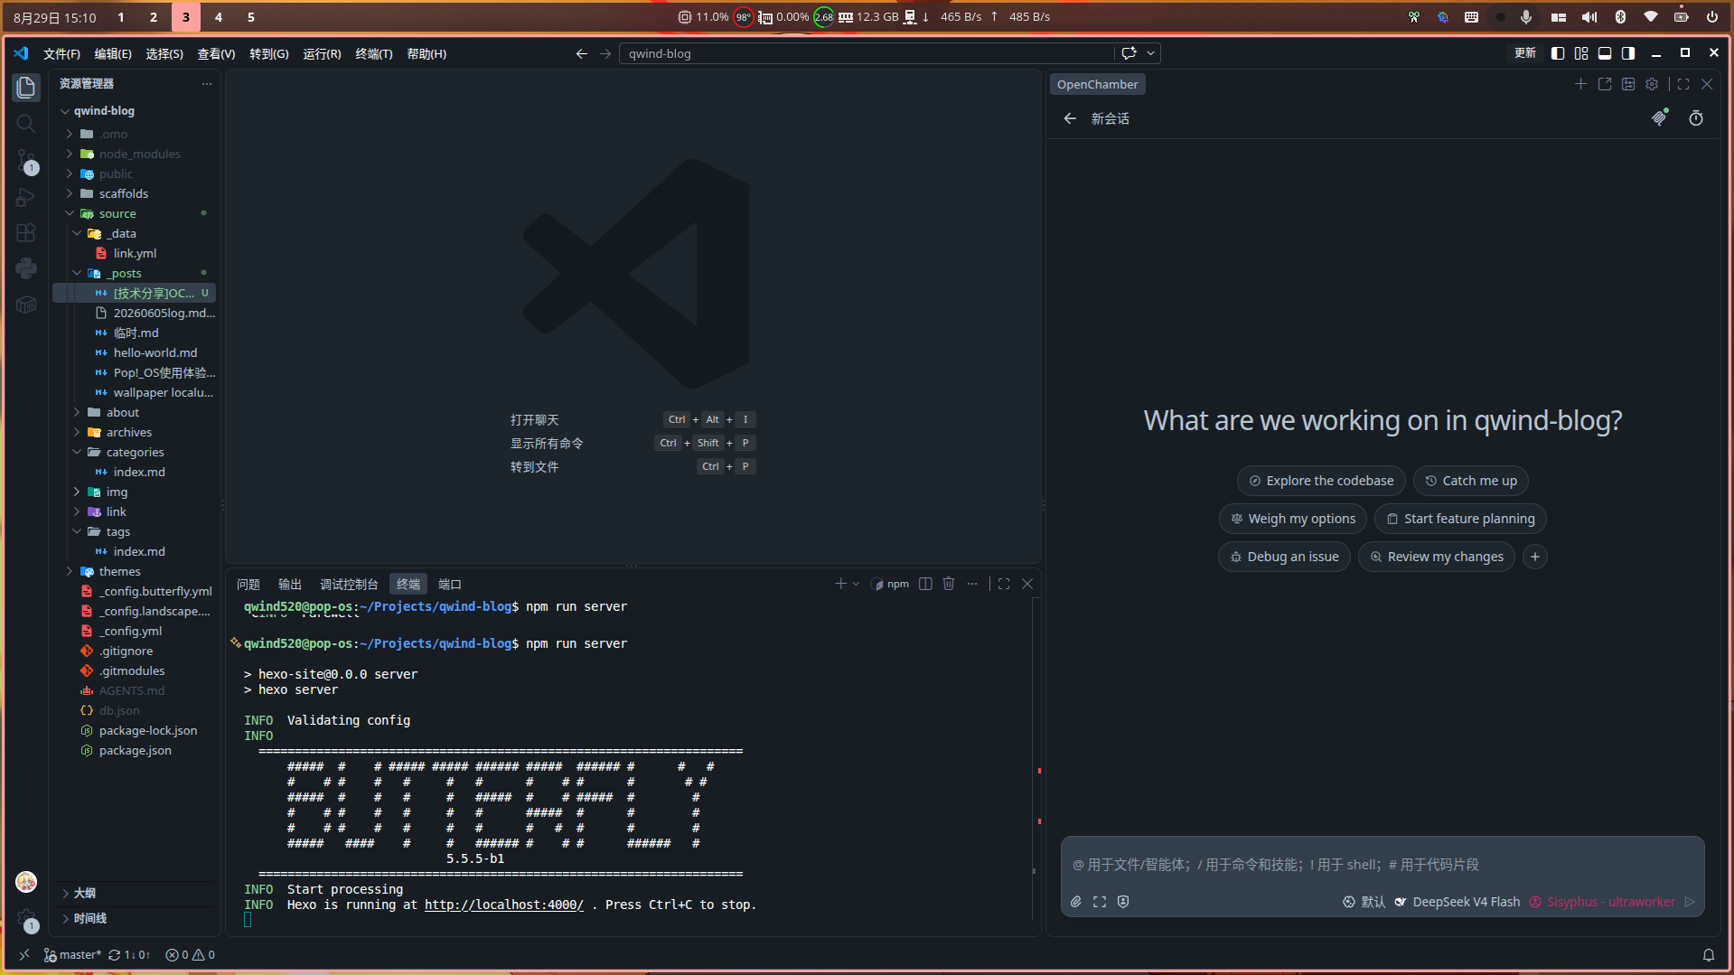Open Run and Debug view
1734x975 pixels.
26,197
